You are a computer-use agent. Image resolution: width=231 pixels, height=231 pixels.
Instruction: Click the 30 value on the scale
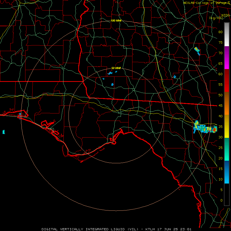(x=220, y=137)
